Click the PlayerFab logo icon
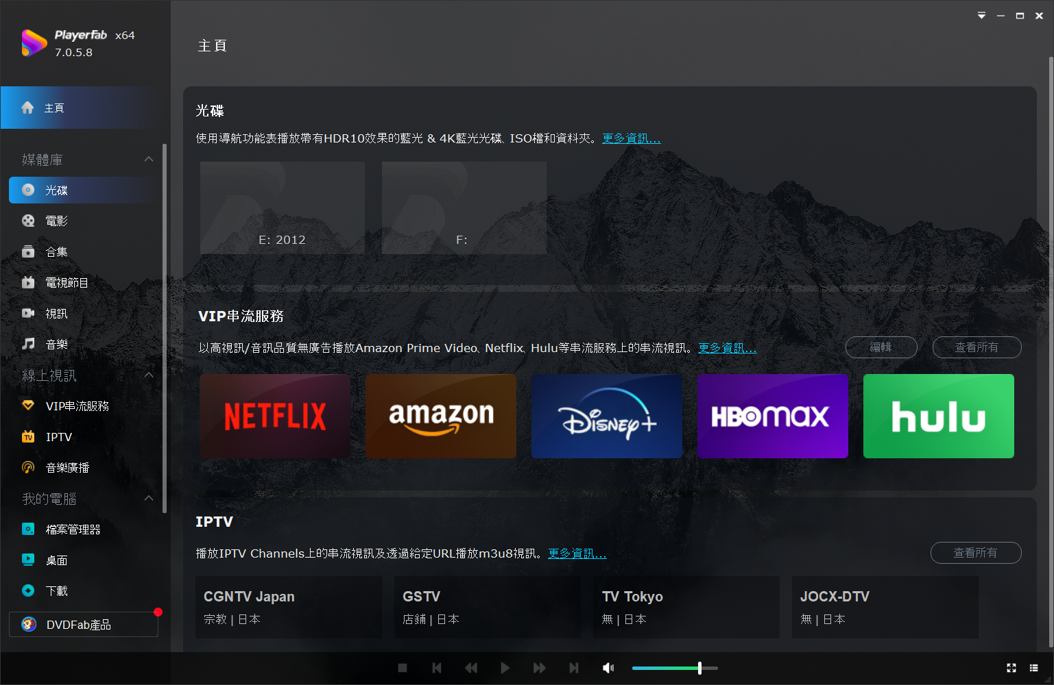The image size is (1054, 685). 34,43
